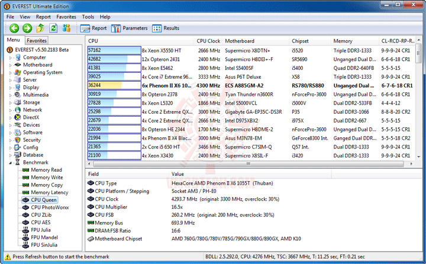Open the users icon in toolbar

coord(66,28)
